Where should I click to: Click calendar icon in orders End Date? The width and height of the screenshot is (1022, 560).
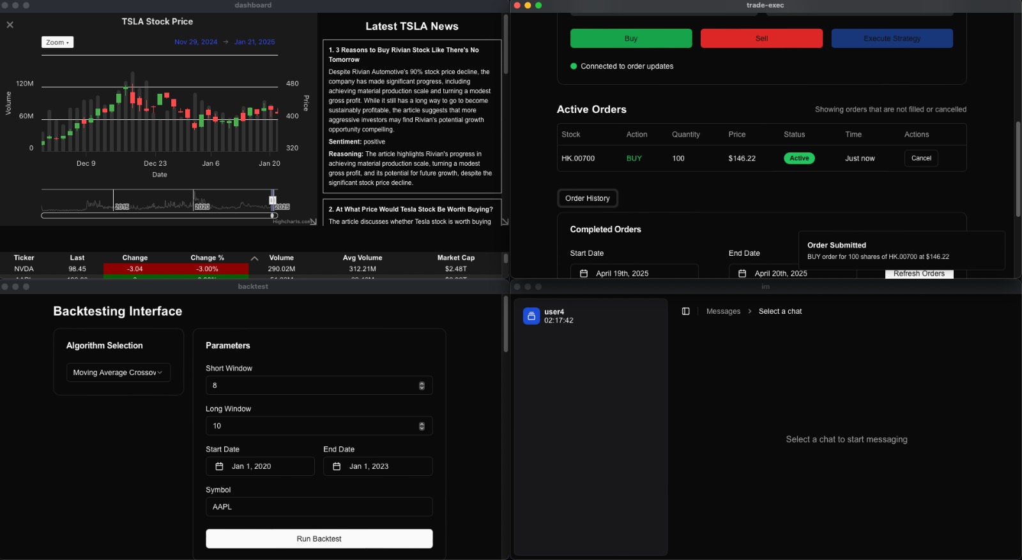[742, 274]
